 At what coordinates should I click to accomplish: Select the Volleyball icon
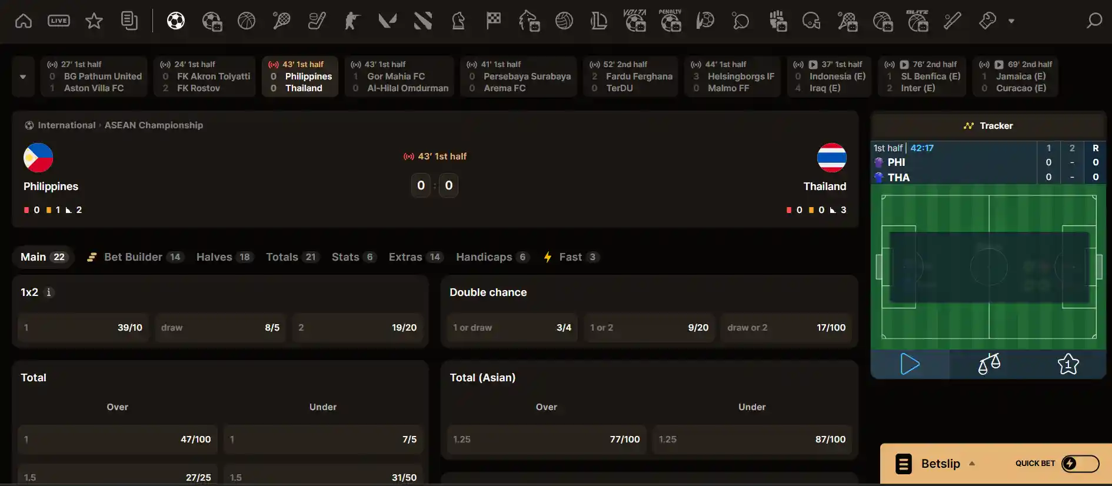[564, 21]
